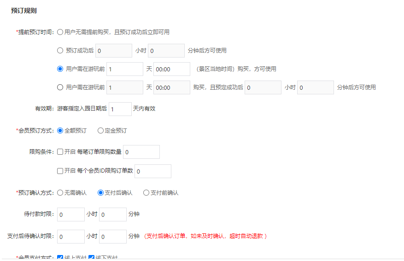Click the 00:00 time field before "(景区当地时间)"
This screenshot has width=404, height=261.
[x=171, y=69]
